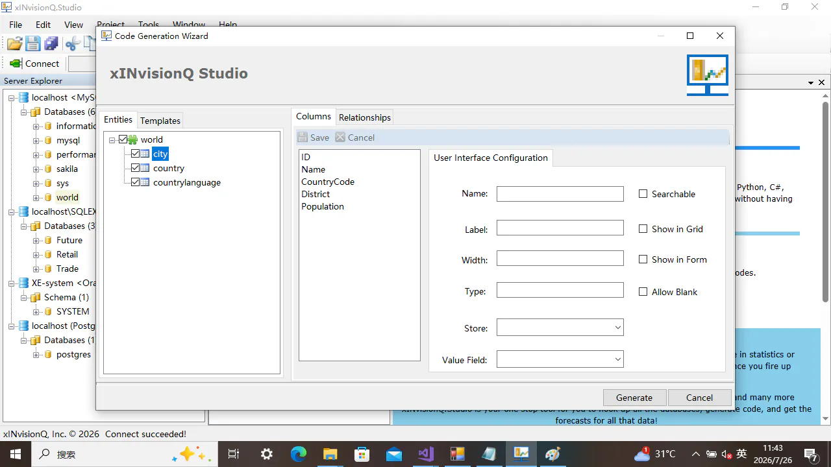Select the mysql database in Server Explorer
Viewport: 831px width, 467px height.
tap(68, 140)
